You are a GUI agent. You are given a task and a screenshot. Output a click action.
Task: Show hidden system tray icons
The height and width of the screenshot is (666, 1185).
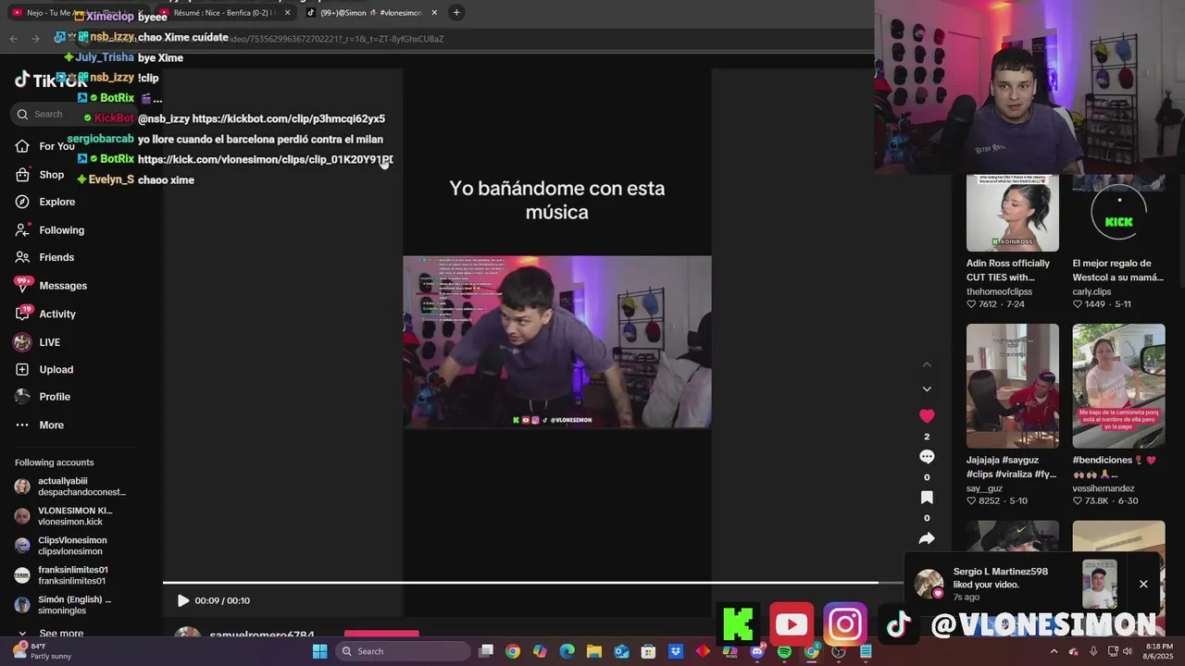coord(1054,651)
